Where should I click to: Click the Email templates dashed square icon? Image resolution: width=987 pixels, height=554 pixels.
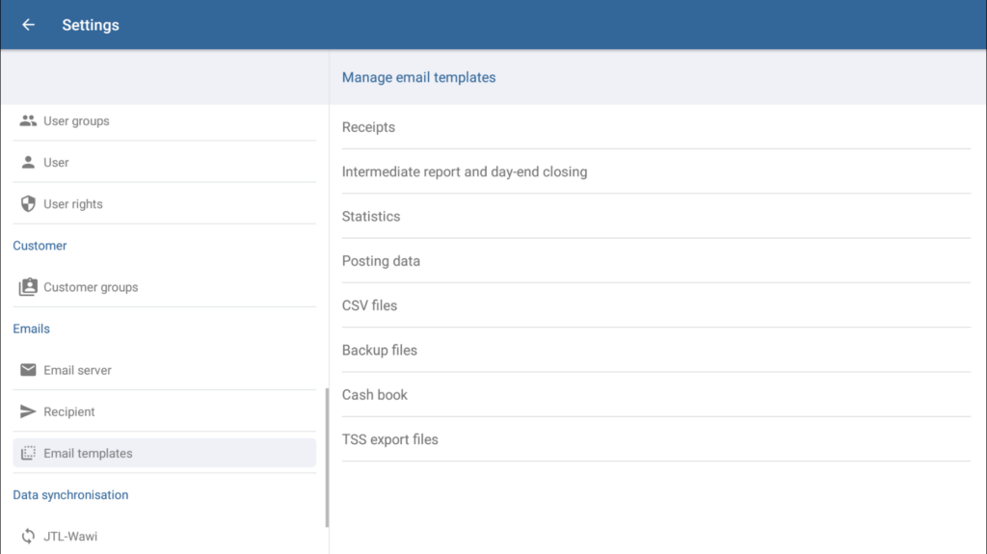[x=28, y=453]
